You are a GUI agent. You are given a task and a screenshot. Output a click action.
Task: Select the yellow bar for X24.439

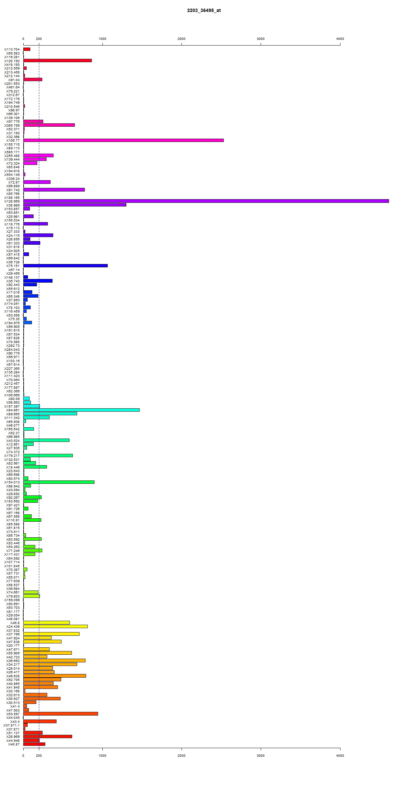coord(56,626)
